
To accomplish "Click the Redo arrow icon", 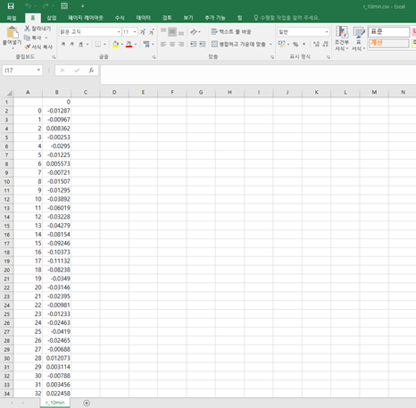I will [x=46, y=6].
